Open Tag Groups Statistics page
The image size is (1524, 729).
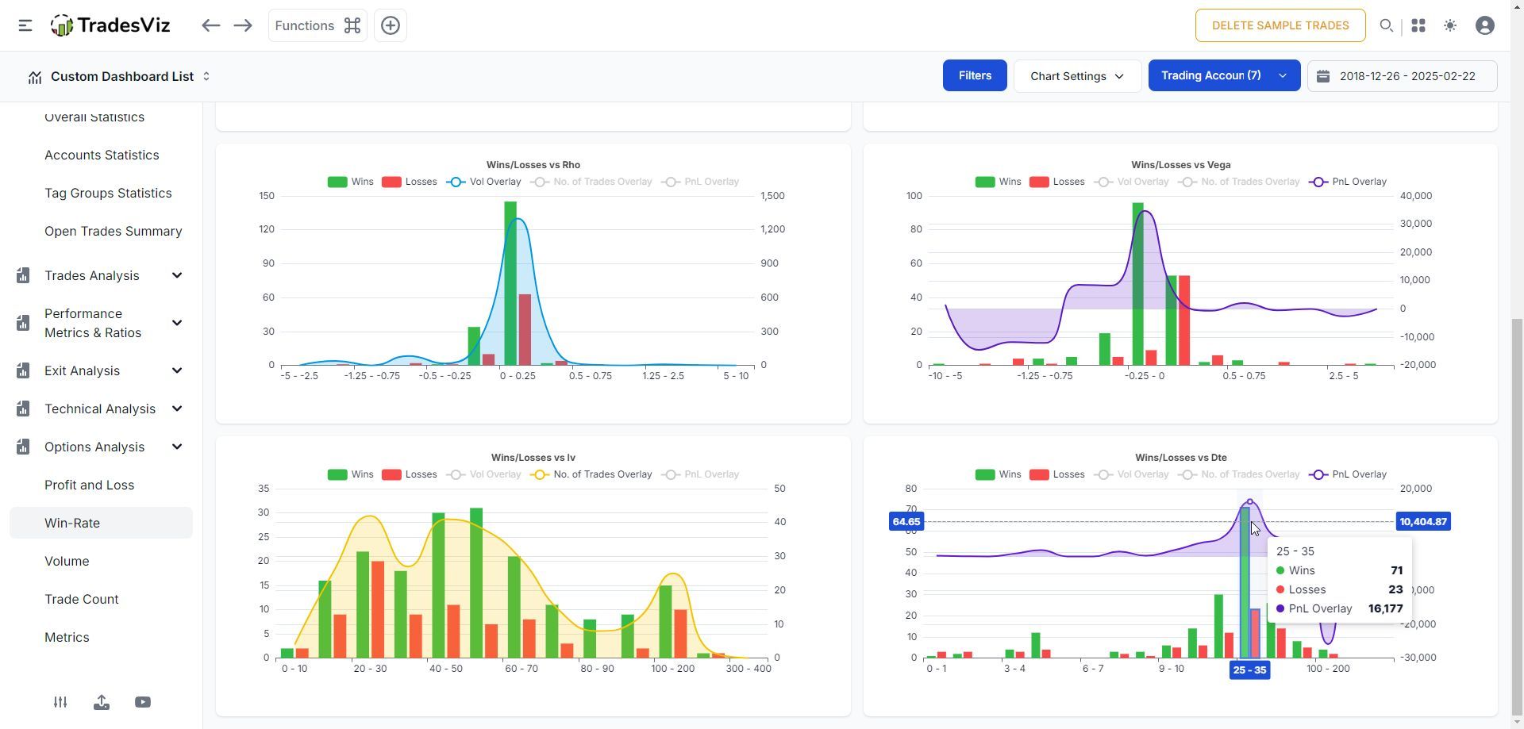(x=108, y=193)
